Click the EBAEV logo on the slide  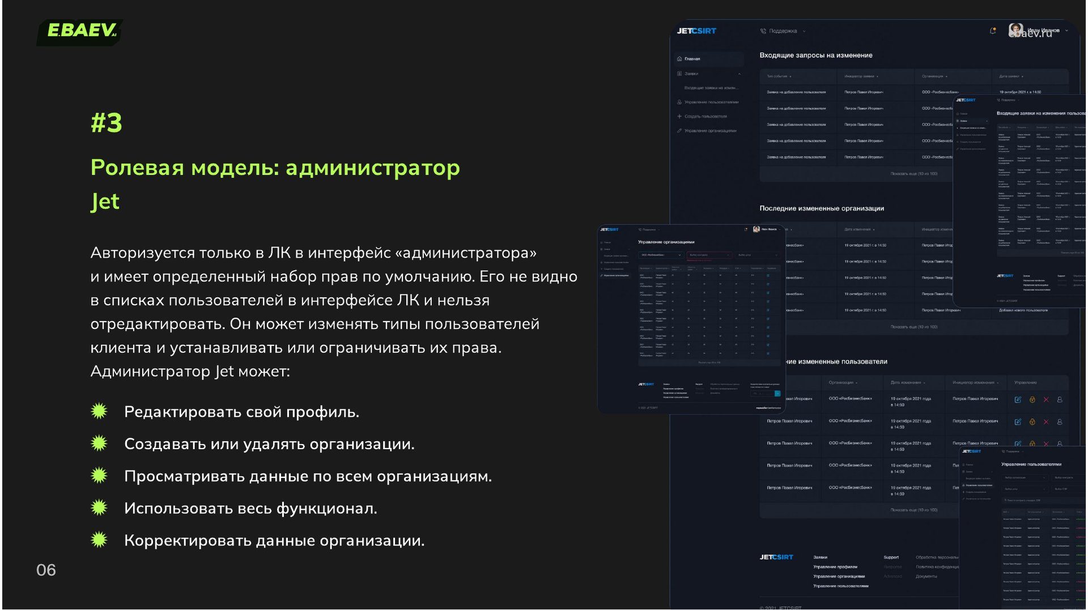tap(80, 31)
